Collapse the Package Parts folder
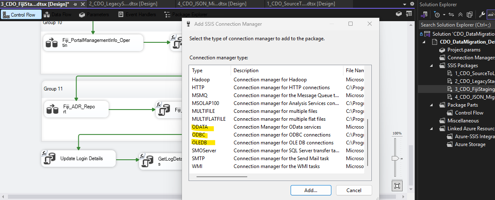Screen dimensions: 495x200 [x=432, y=105]
